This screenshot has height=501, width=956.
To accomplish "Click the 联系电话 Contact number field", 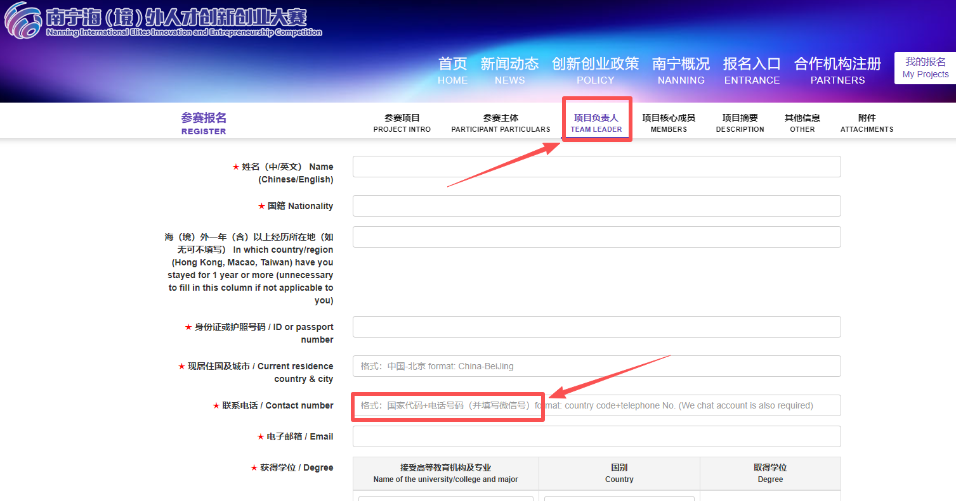I will click(x=596, y=405).
